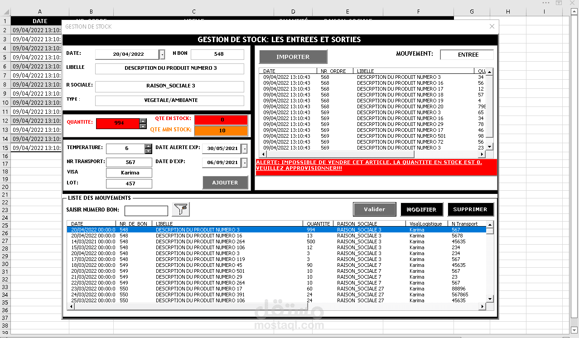Select movement row dated 14/03/2021
Image resolution: width=579 pixels, height=338 pixels.
pyautogui.click(x=277, y=241)
